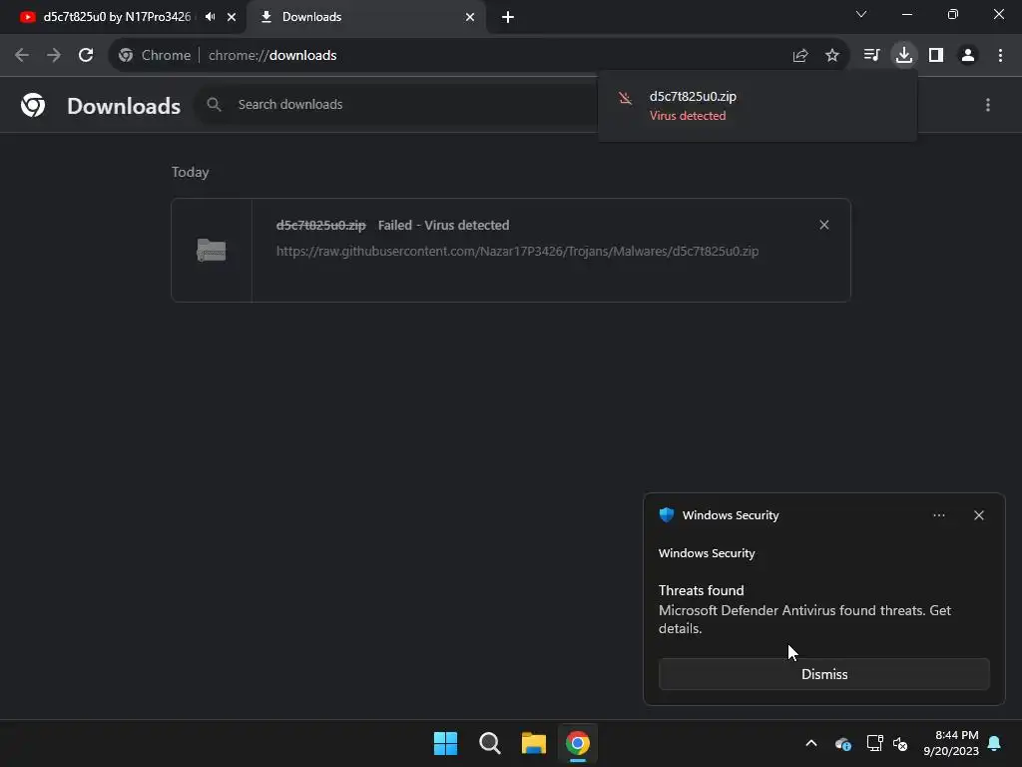Screen dimensions: 1022x767
Task: Switch to the d5c7t825u0 YouTube tab
Action: (x=116, y=17)
